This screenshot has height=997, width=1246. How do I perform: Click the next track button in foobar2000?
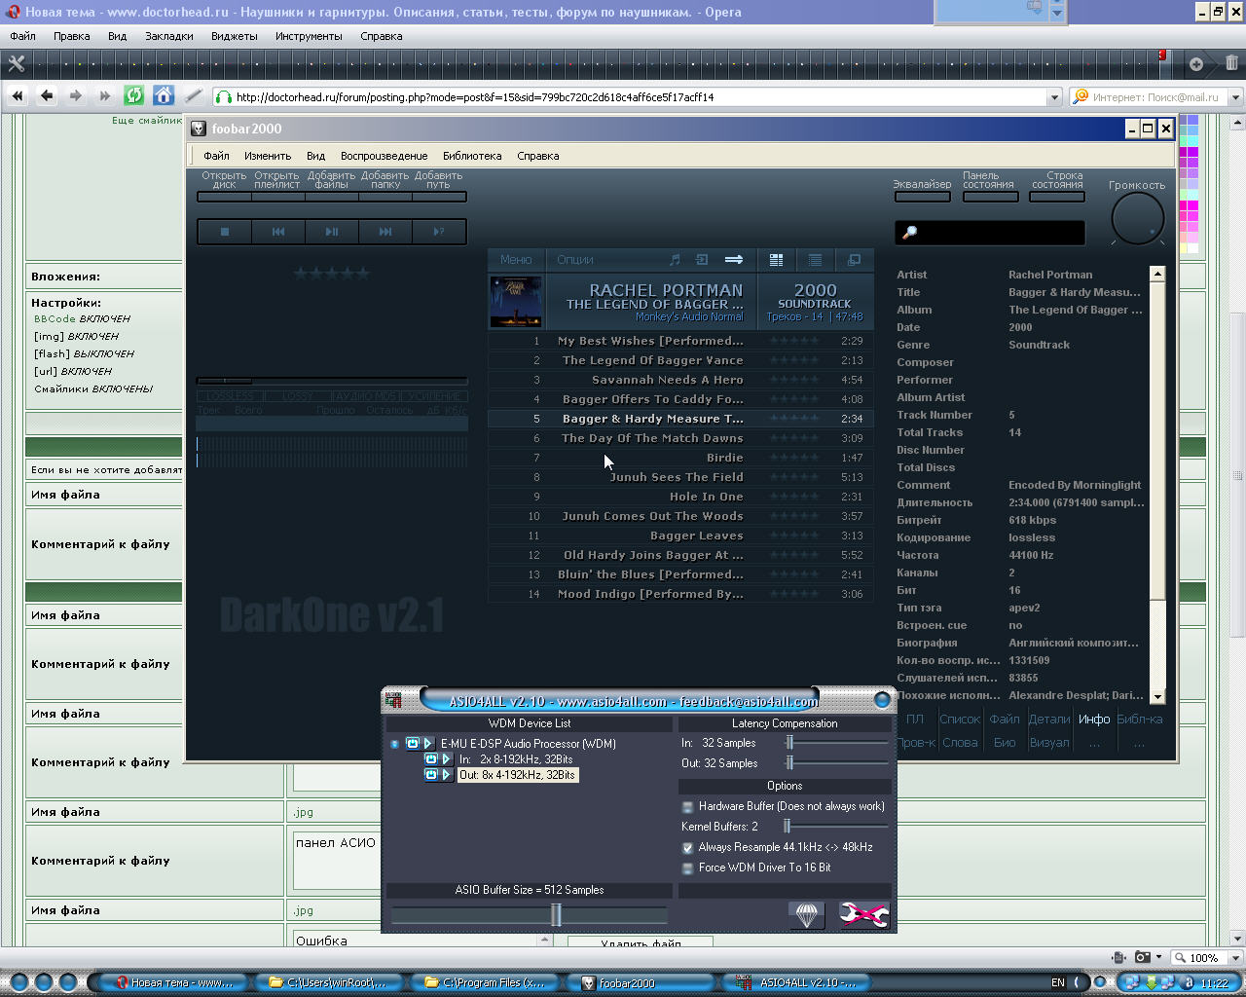[385, 232]
